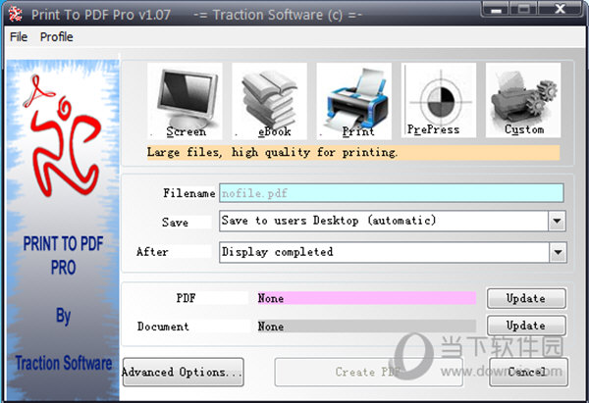The image size is (589, 403).
Task: Click the 'Display completed' combo box
Action: tap(393, 252)
